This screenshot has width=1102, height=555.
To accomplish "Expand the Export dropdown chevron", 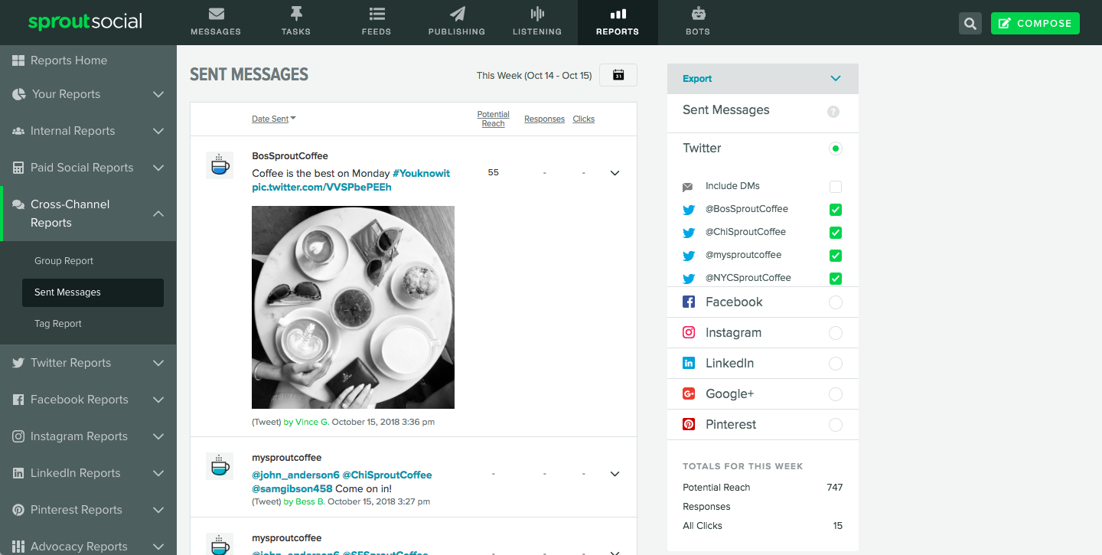I will (x=836, y=79).
